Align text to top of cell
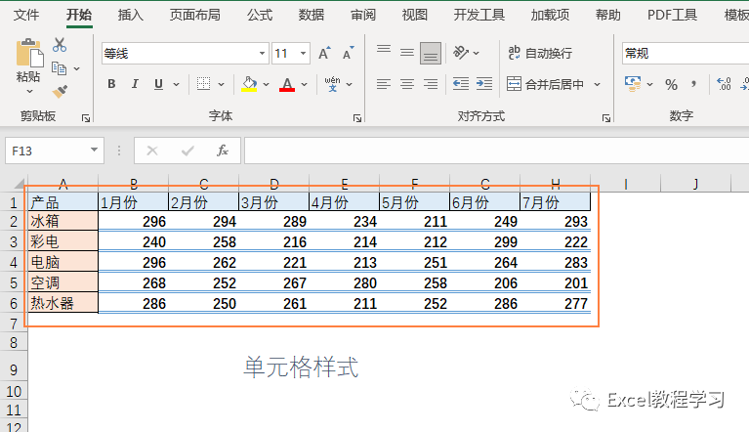The height and width of the screenshot is (432, 749). coord(384,50)
